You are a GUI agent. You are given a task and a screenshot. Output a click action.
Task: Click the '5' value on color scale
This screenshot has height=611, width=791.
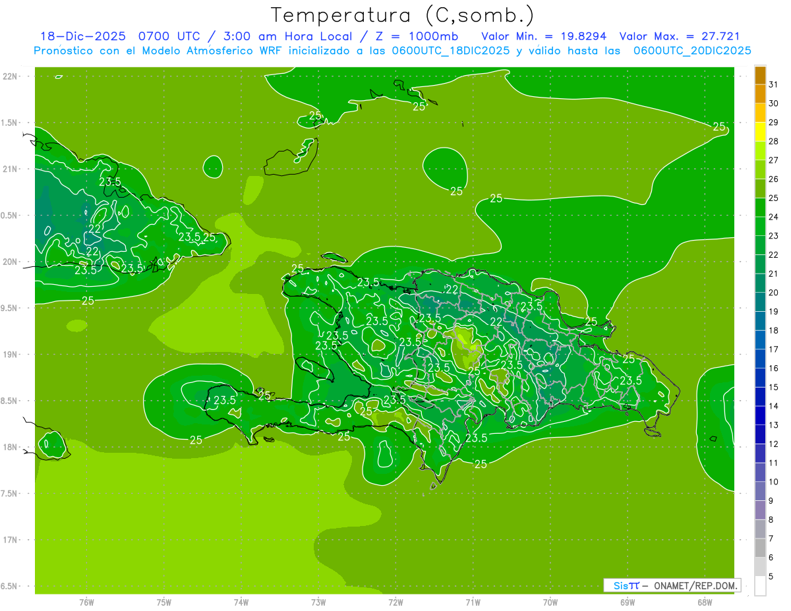click(771, 577)
